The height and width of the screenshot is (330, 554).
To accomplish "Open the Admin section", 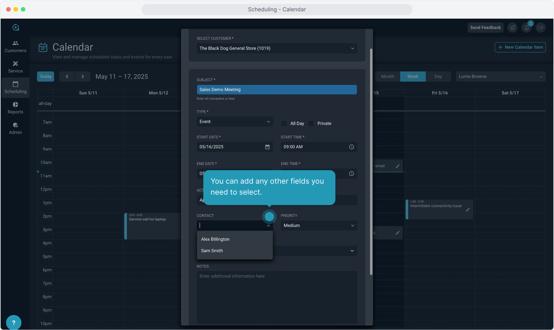I will 15,128.
